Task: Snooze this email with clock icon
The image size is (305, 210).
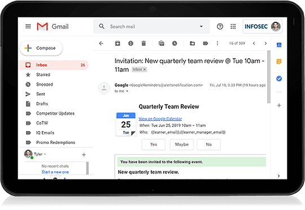Action: (x=175, y=43)
